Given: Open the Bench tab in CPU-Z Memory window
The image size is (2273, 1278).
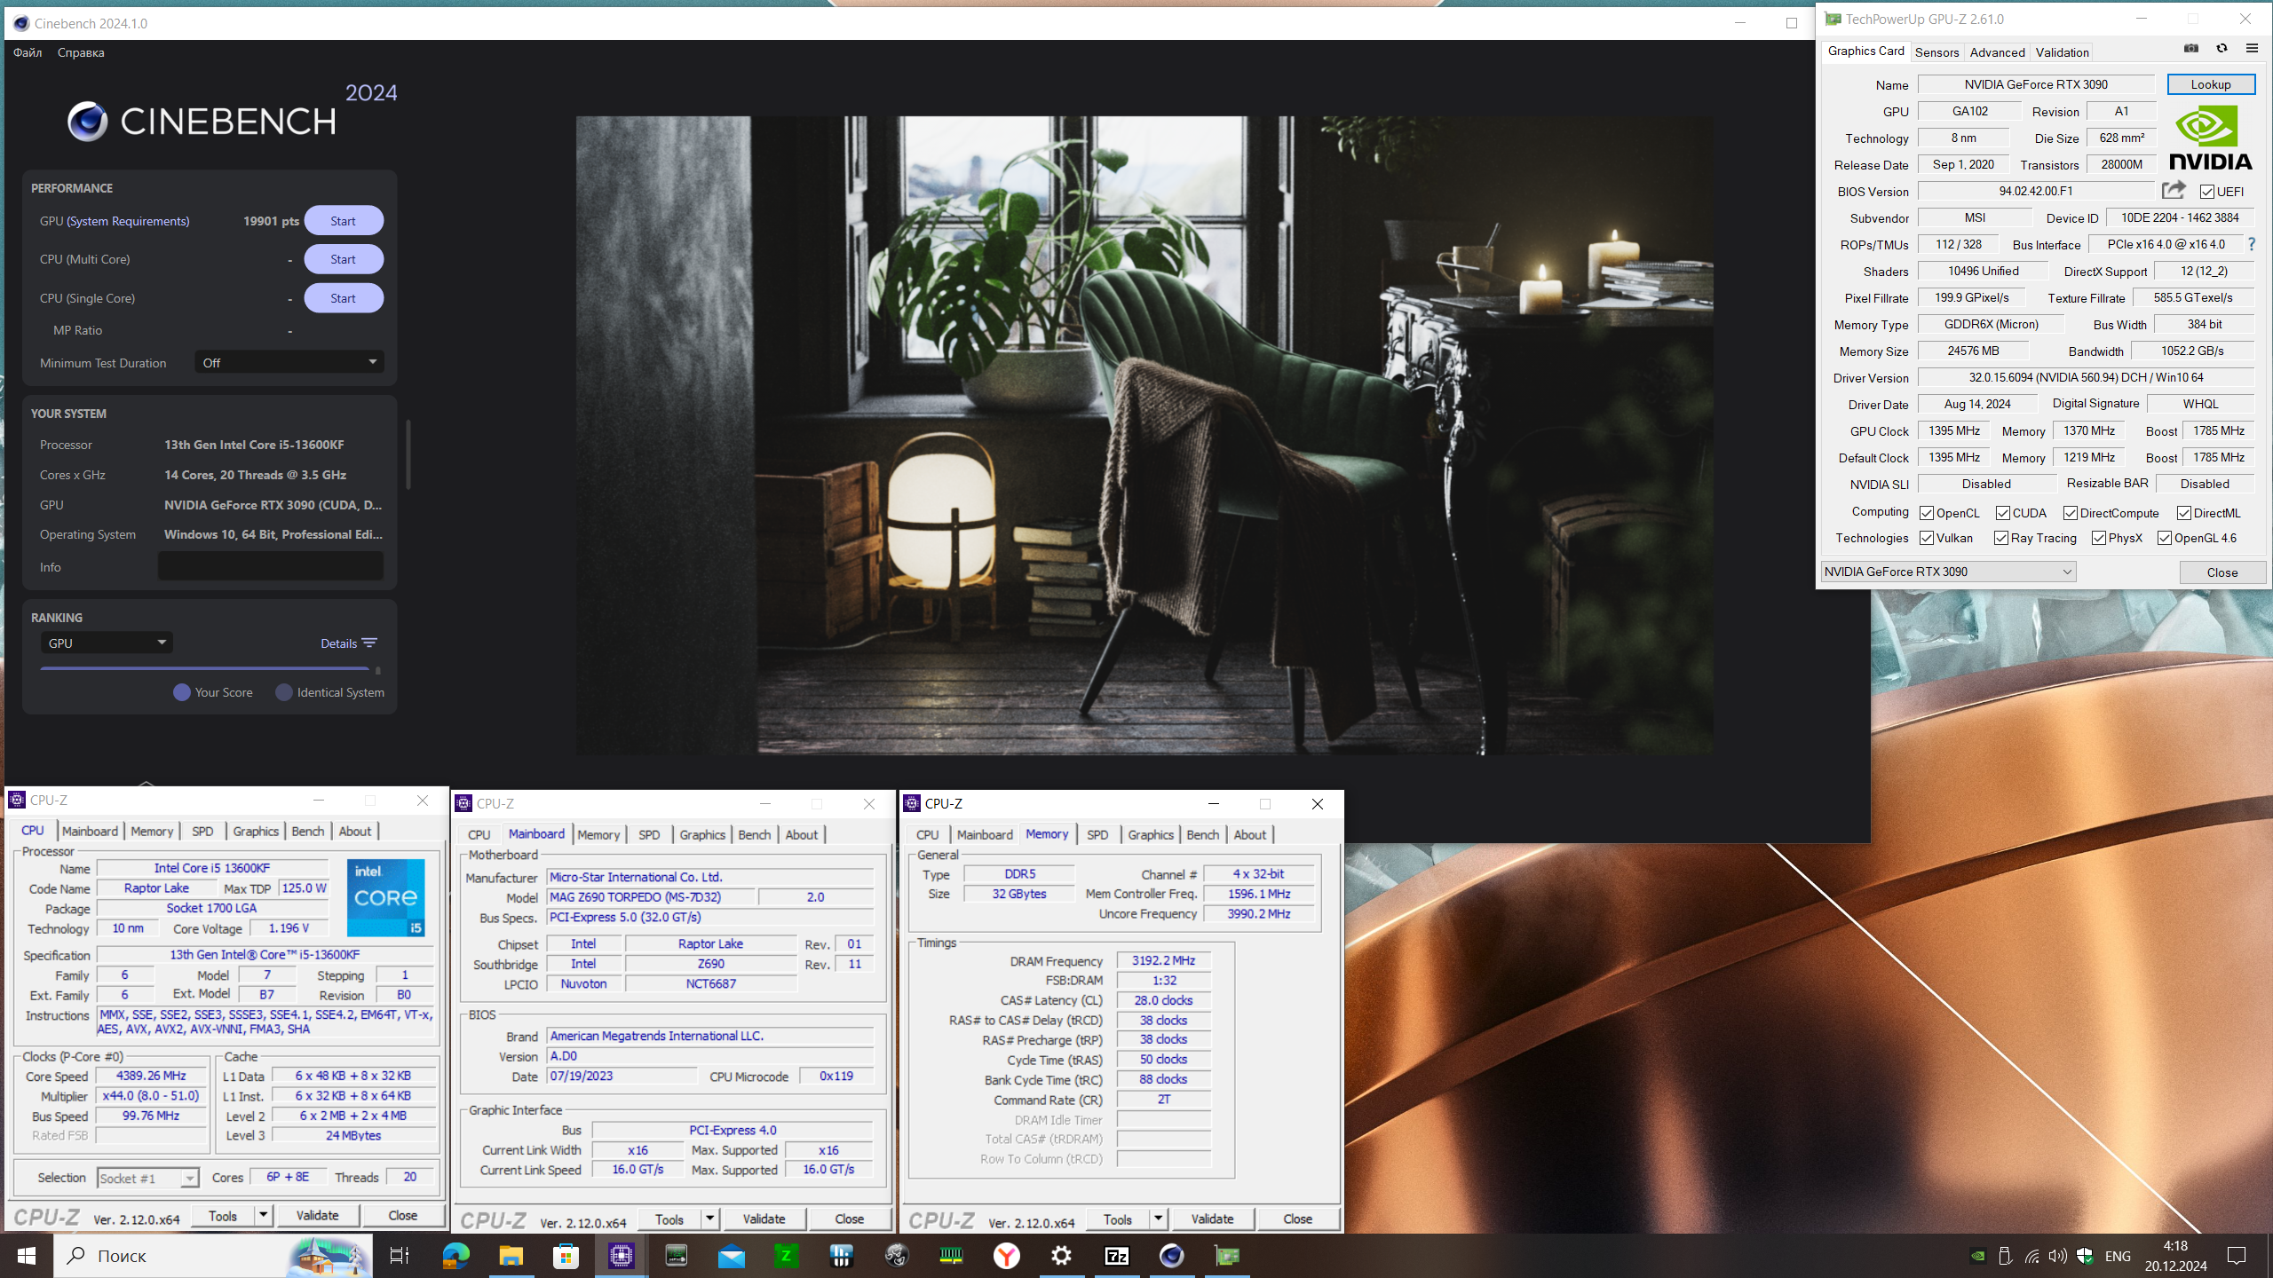Looking at the screenshot, I should [x=1202, y=834].
